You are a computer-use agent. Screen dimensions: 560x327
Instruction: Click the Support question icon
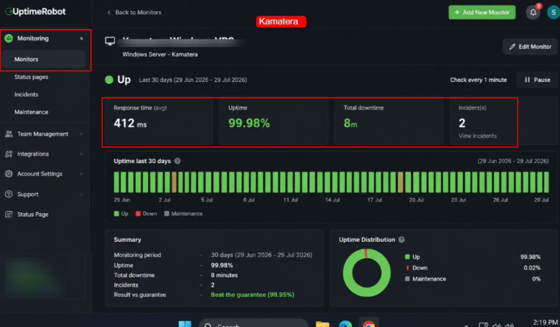(x=9, y=194)
